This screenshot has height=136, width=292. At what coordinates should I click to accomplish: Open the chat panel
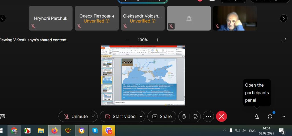tap(270, 116)
